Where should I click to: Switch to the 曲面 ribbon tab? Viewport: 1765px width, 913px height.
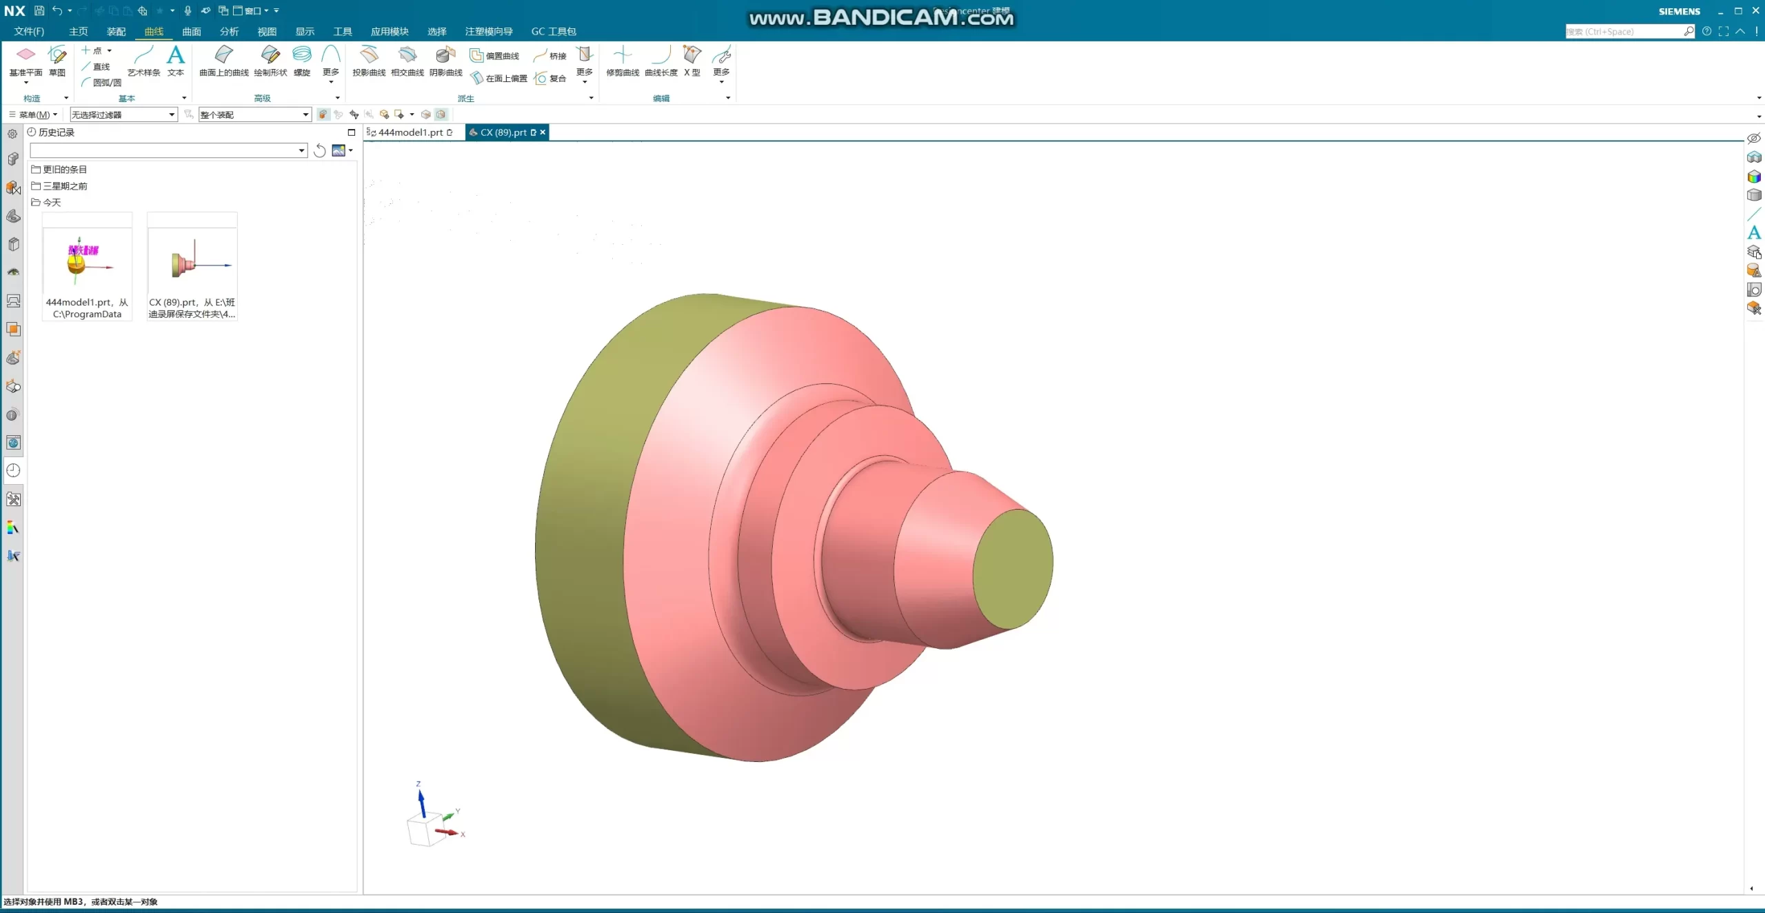[x=191, y=32]
